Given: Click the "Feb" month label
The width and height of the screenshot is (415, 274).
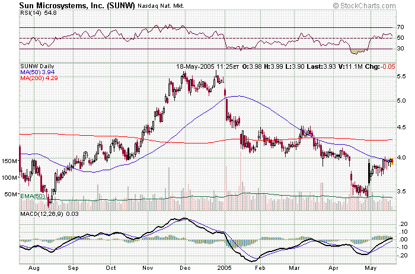Looking at the screenshot, I should pos(260,268).
